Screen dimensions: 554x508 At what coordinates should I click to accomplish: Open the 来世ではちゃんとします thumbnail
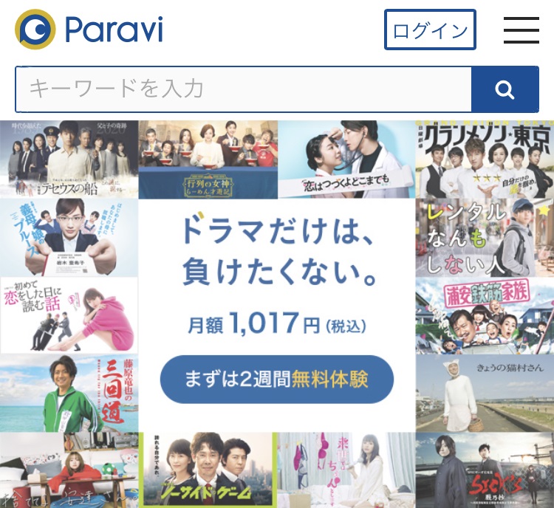(x=346, y=470)
